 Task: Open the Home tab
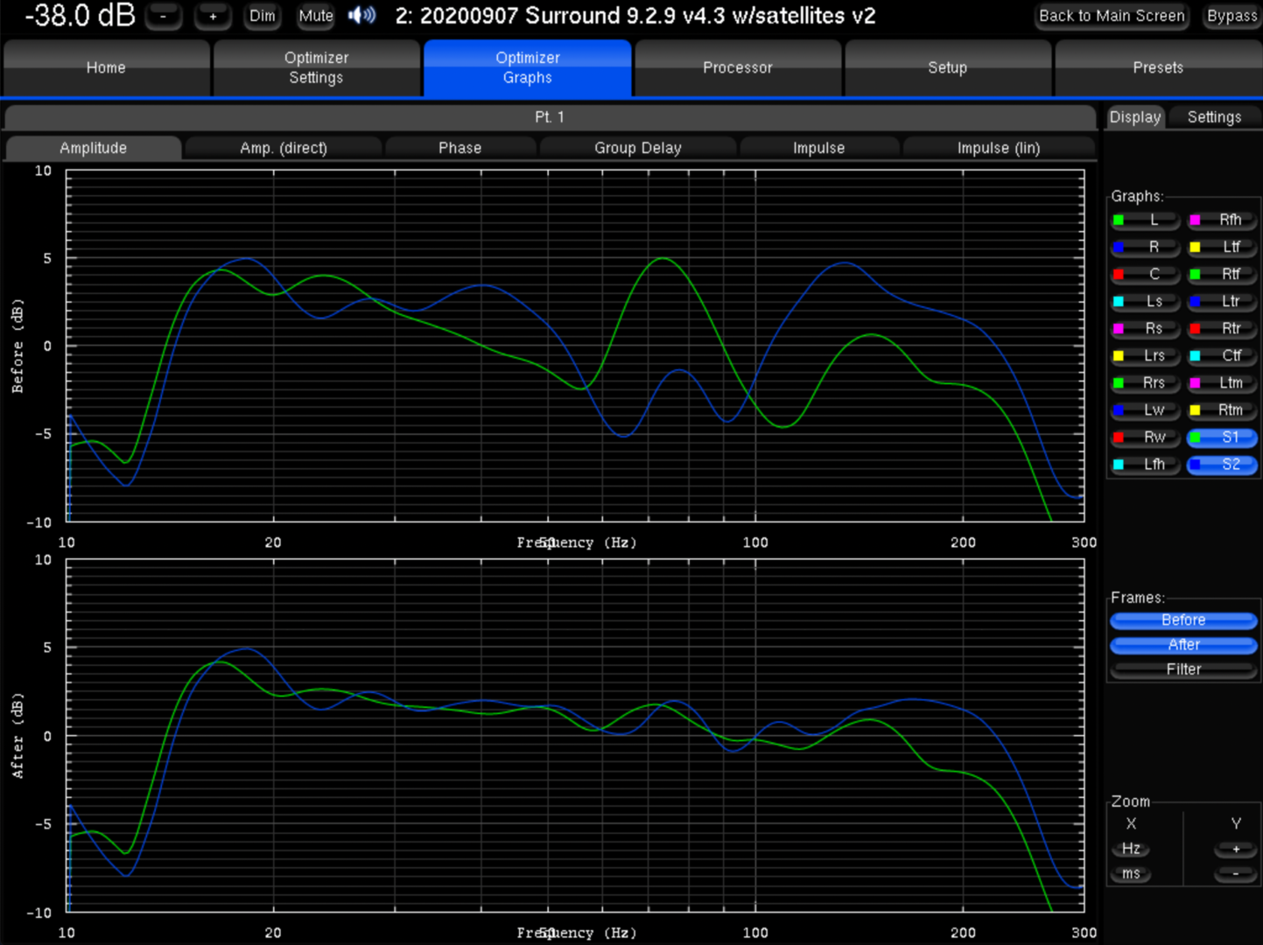coord(106,67)
